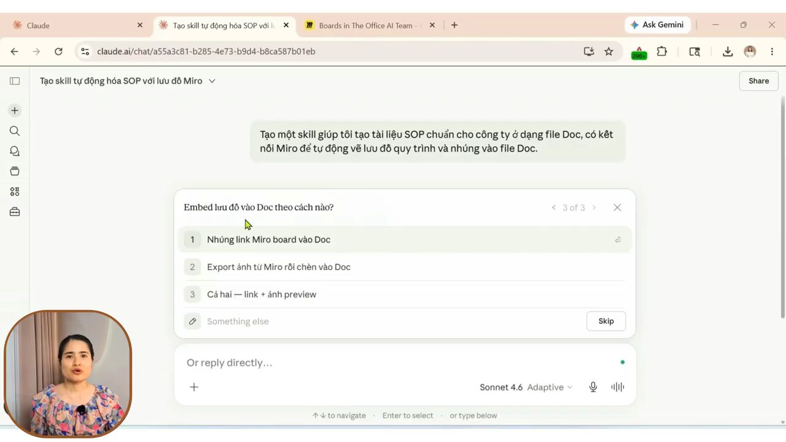Click the pencil icon beside Something else
786x442 pixels.
point(192,321)
